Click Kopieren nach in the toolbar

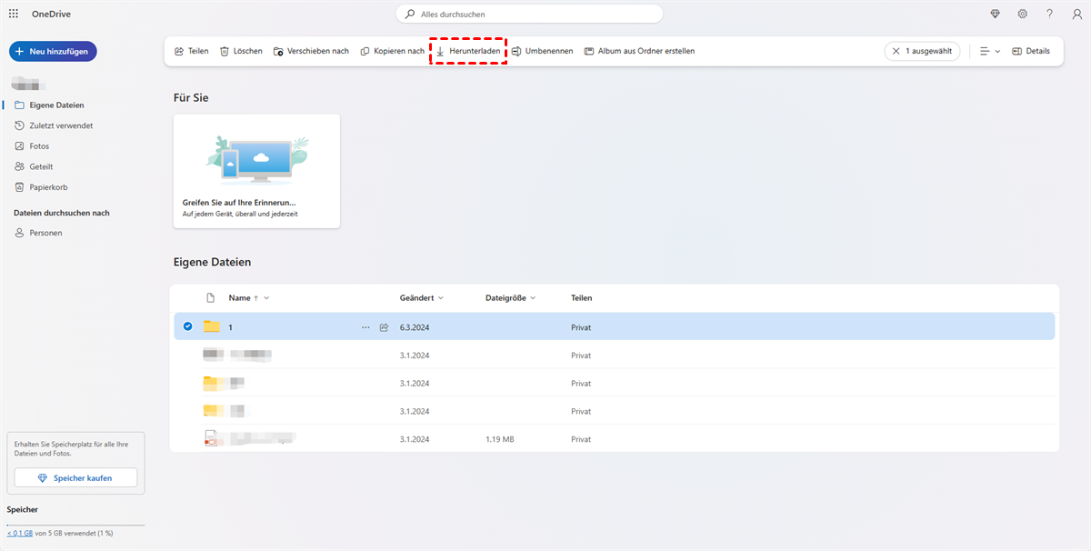coord(392,52)
